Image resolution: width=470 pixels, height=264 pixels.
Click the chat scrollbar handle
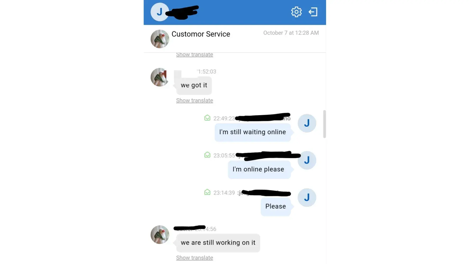(x=324, y=124)
